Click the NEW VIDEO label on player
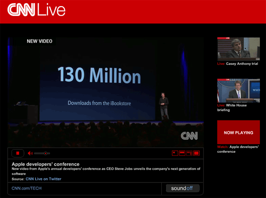Image resolution: width=266 pixels, height=198 pixels. point(39,41)
